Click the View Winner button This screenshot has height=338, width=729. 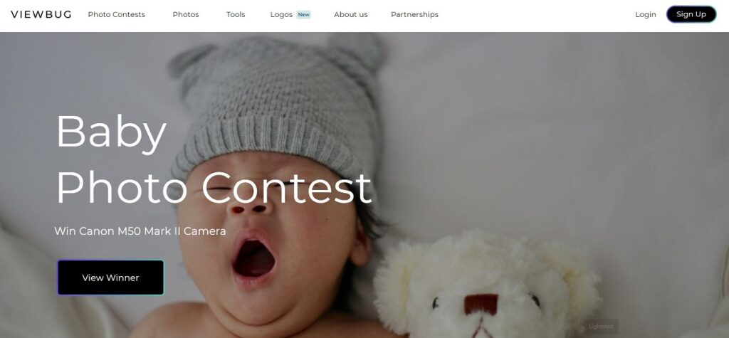coord(110,278)
